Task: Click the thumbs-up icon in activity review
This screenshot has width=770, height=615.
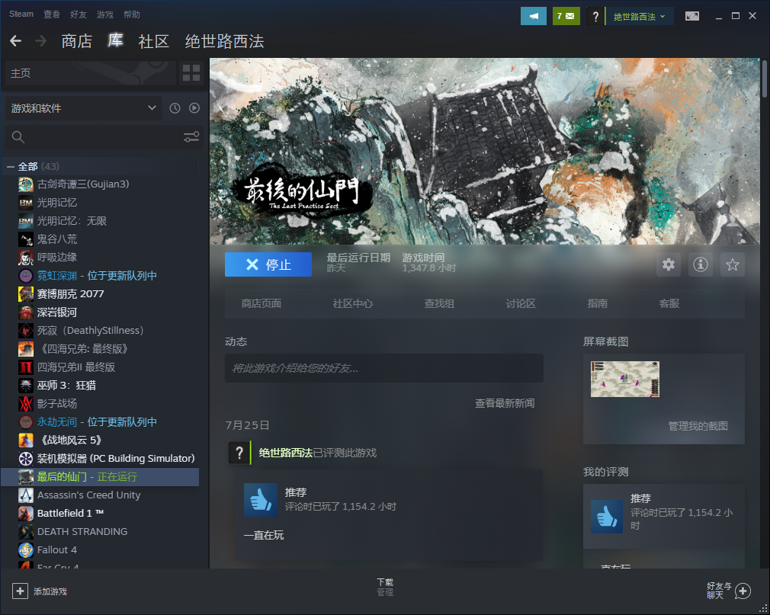Action: tap(261, 500)
